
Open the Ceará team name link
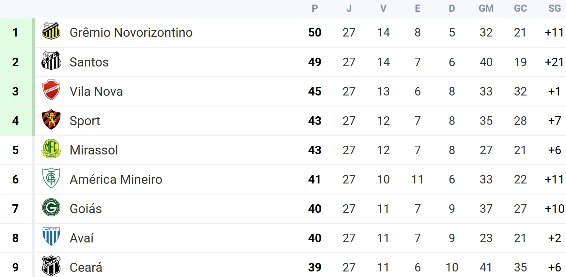click(86, 268)
